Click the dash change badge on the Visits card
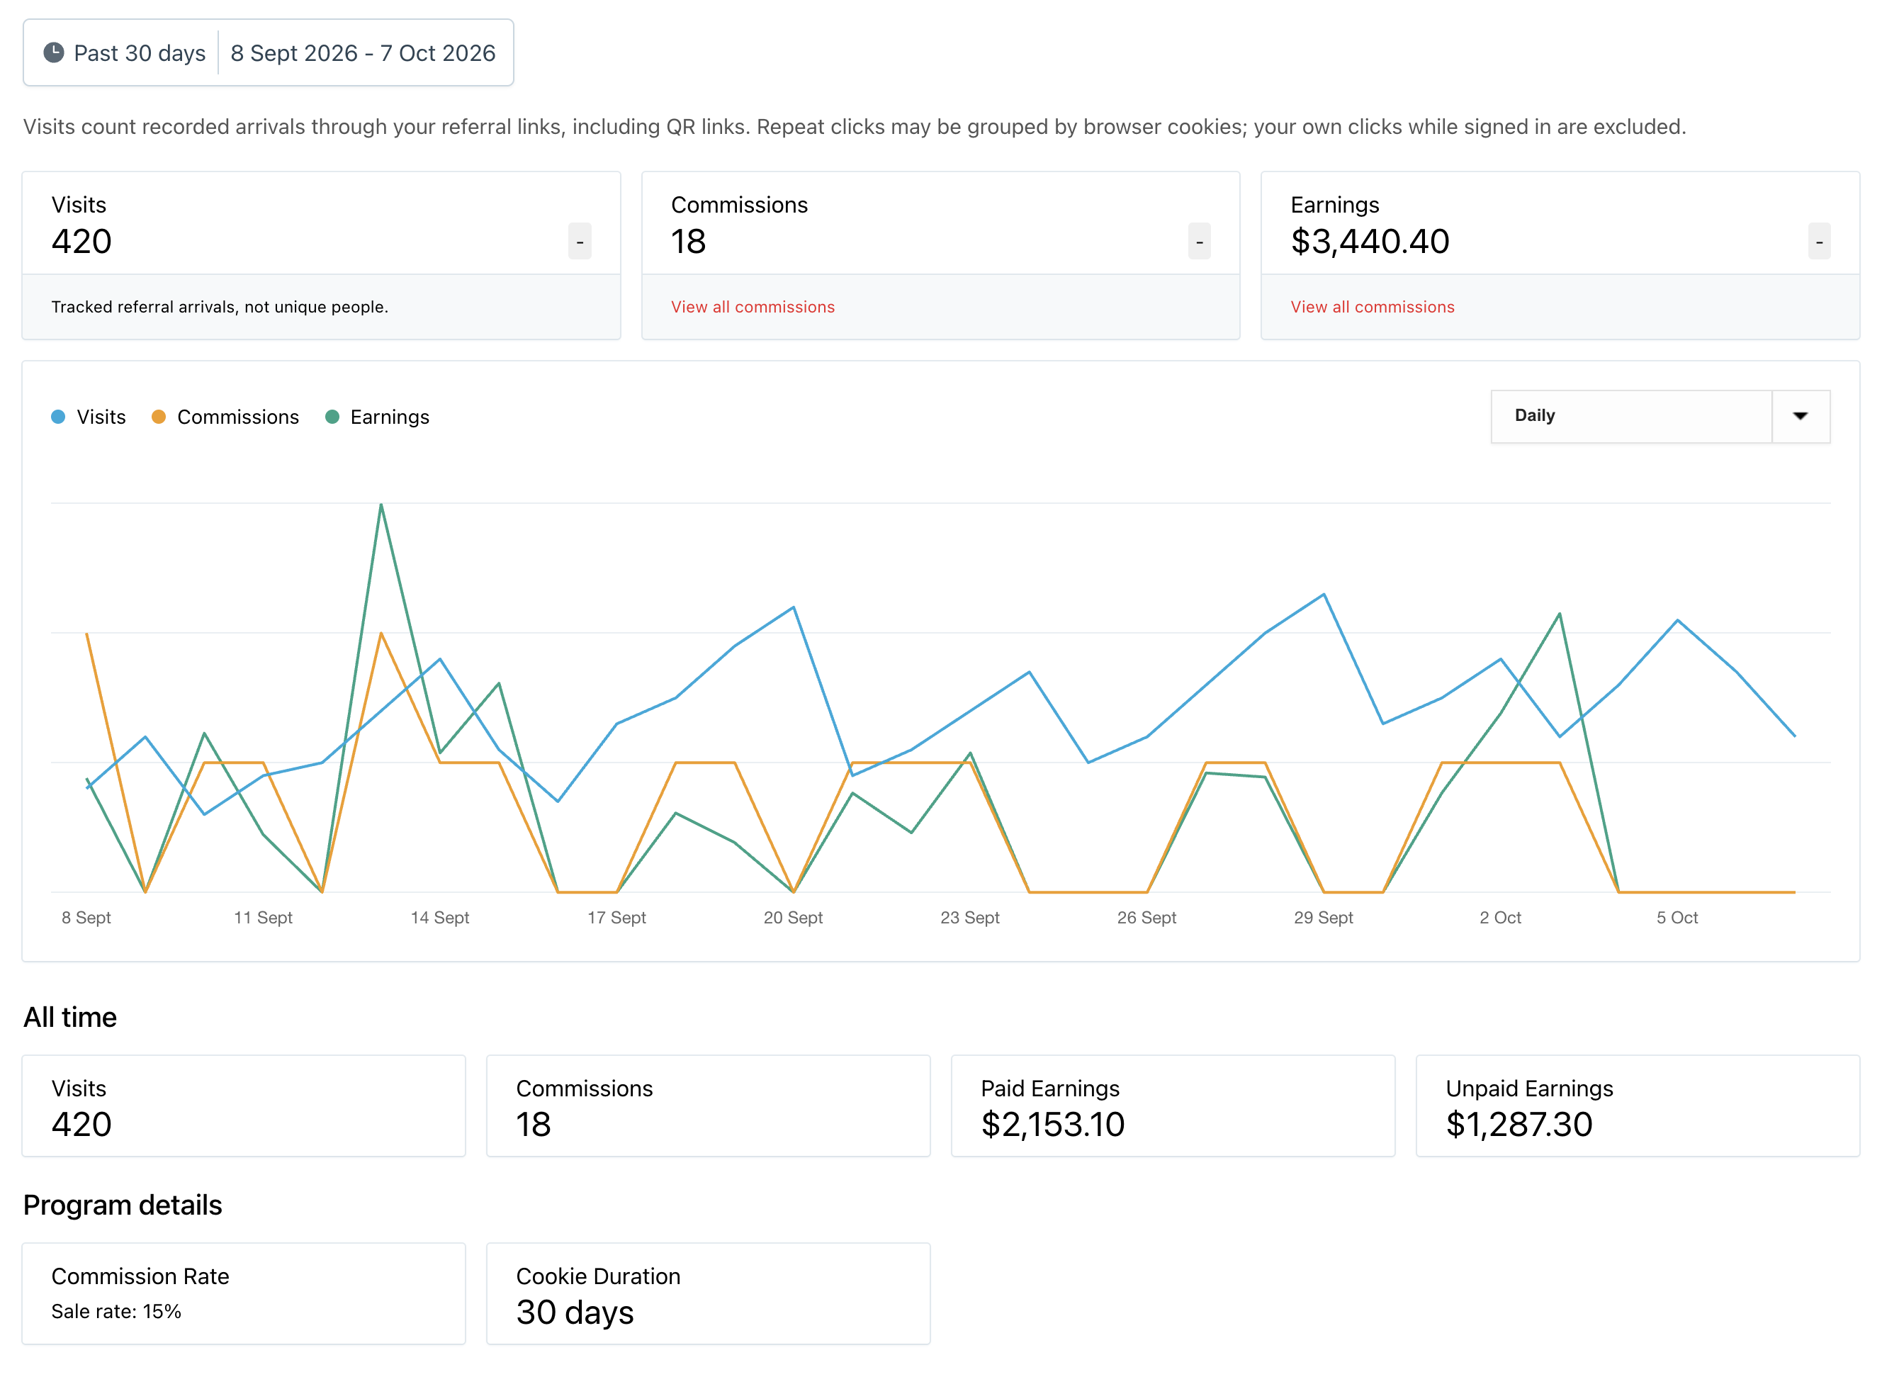The width and height of the screenshot is (1882, 1389). pos(580,242)
